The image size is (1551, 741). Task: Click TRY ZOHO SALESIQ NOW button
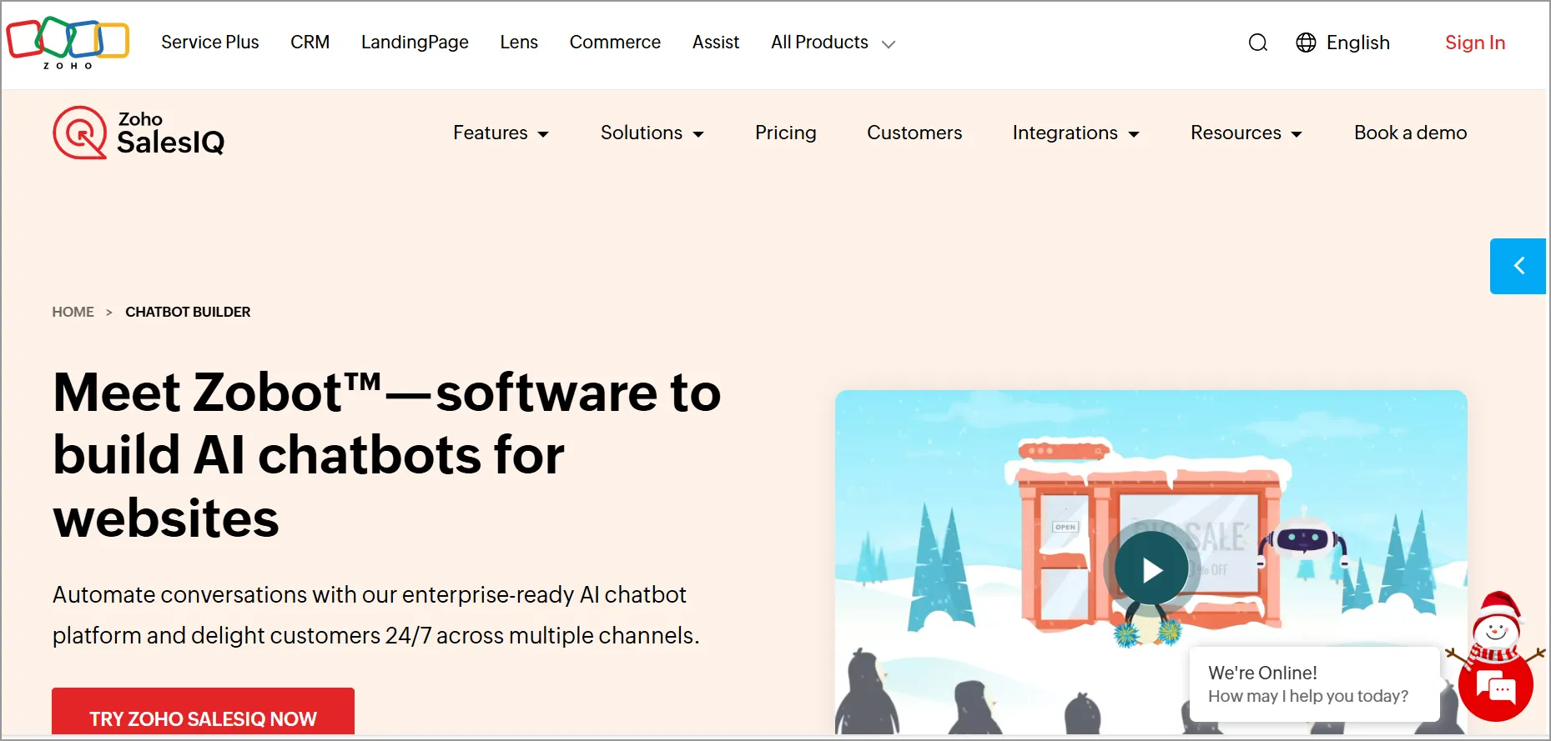[x=203, y=713]
